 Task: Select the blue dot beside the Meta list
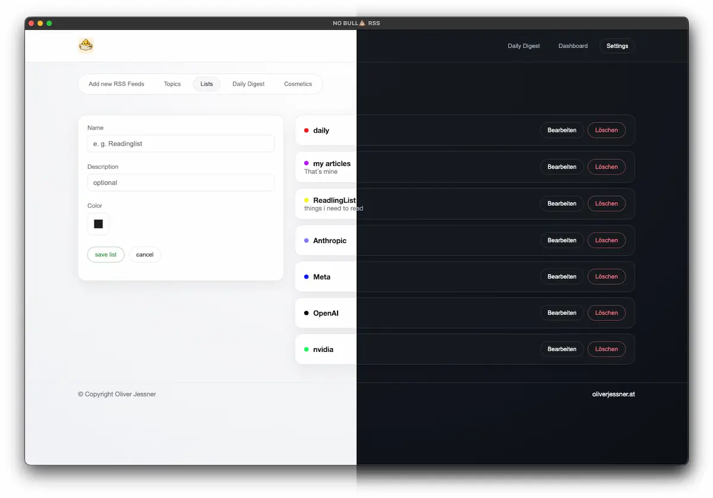coord(306,276)
